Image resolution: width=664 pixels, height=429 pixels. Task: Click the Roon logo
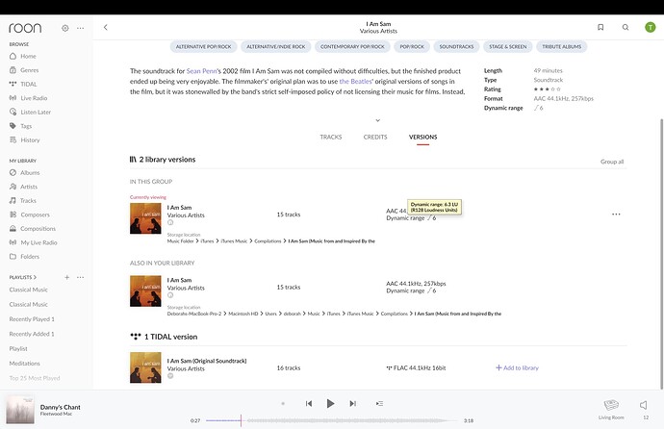[x=25, y=28]
